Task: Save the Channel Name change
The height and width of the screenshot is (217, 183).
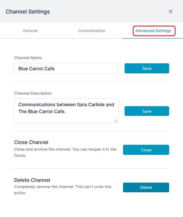Action: point(147,68)
